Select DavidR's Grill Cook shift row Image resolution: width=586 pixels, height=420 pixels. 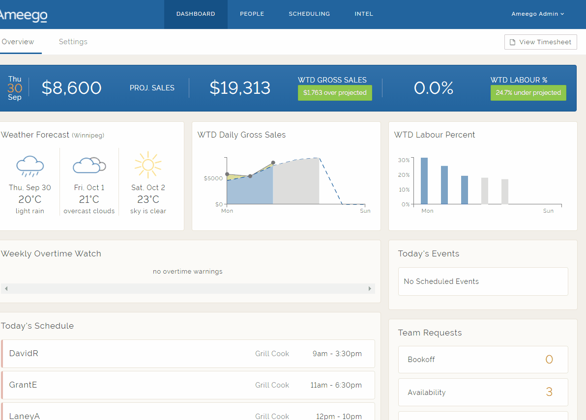[188, 354]
